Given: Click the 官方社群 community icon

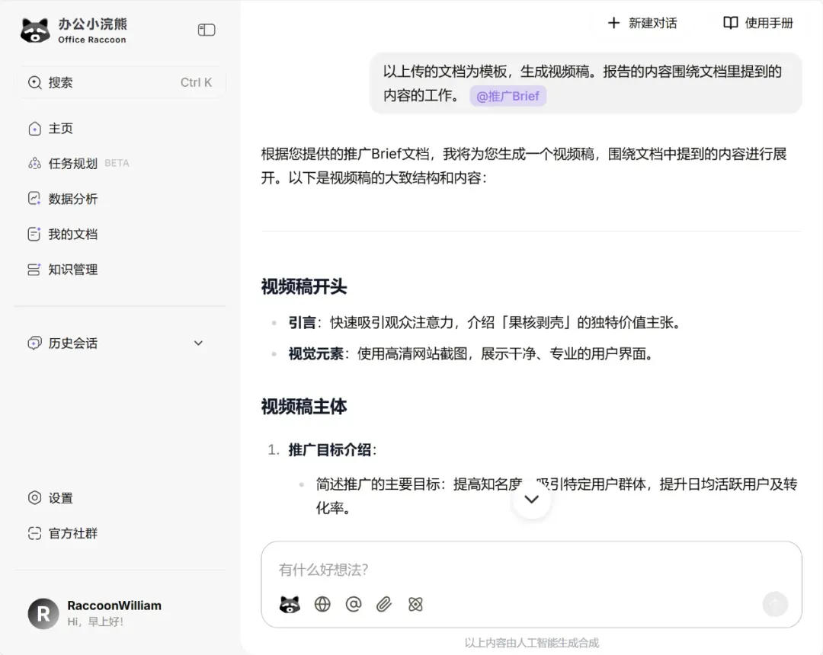Looking at the screenshot, I should pyautogui.click(x=34, y=533).
